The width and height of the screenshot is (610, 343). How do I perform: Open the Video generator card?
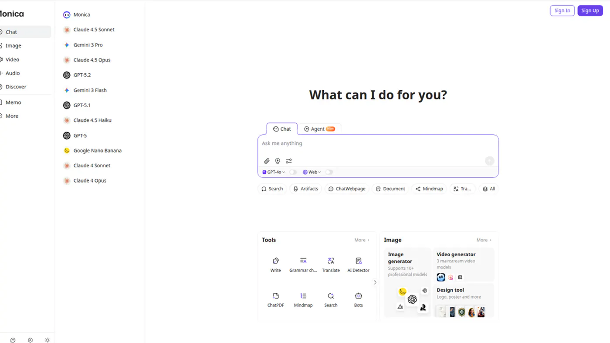pyautogui.click(x=463, y=265)
